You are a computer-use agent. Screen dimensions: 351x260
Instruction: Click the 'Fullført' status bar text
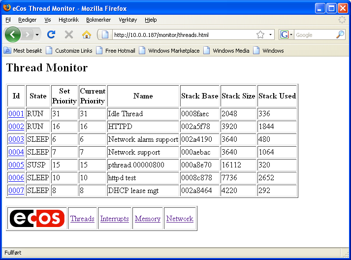[x=13, y=253]
